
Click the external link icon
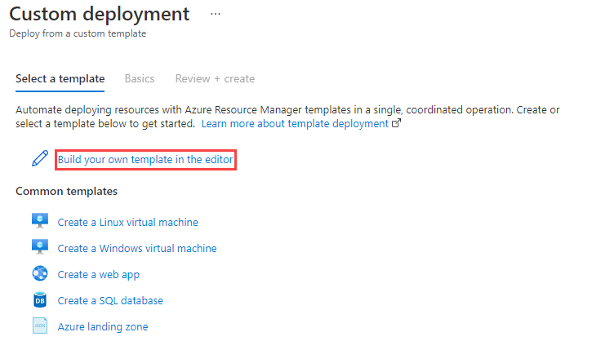[x=397, y=124]
